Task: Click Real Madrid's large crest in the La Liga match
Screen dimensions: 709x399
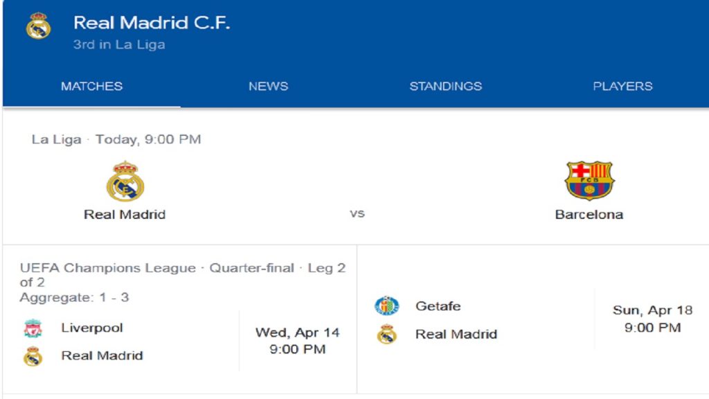Action: (125, 181)
